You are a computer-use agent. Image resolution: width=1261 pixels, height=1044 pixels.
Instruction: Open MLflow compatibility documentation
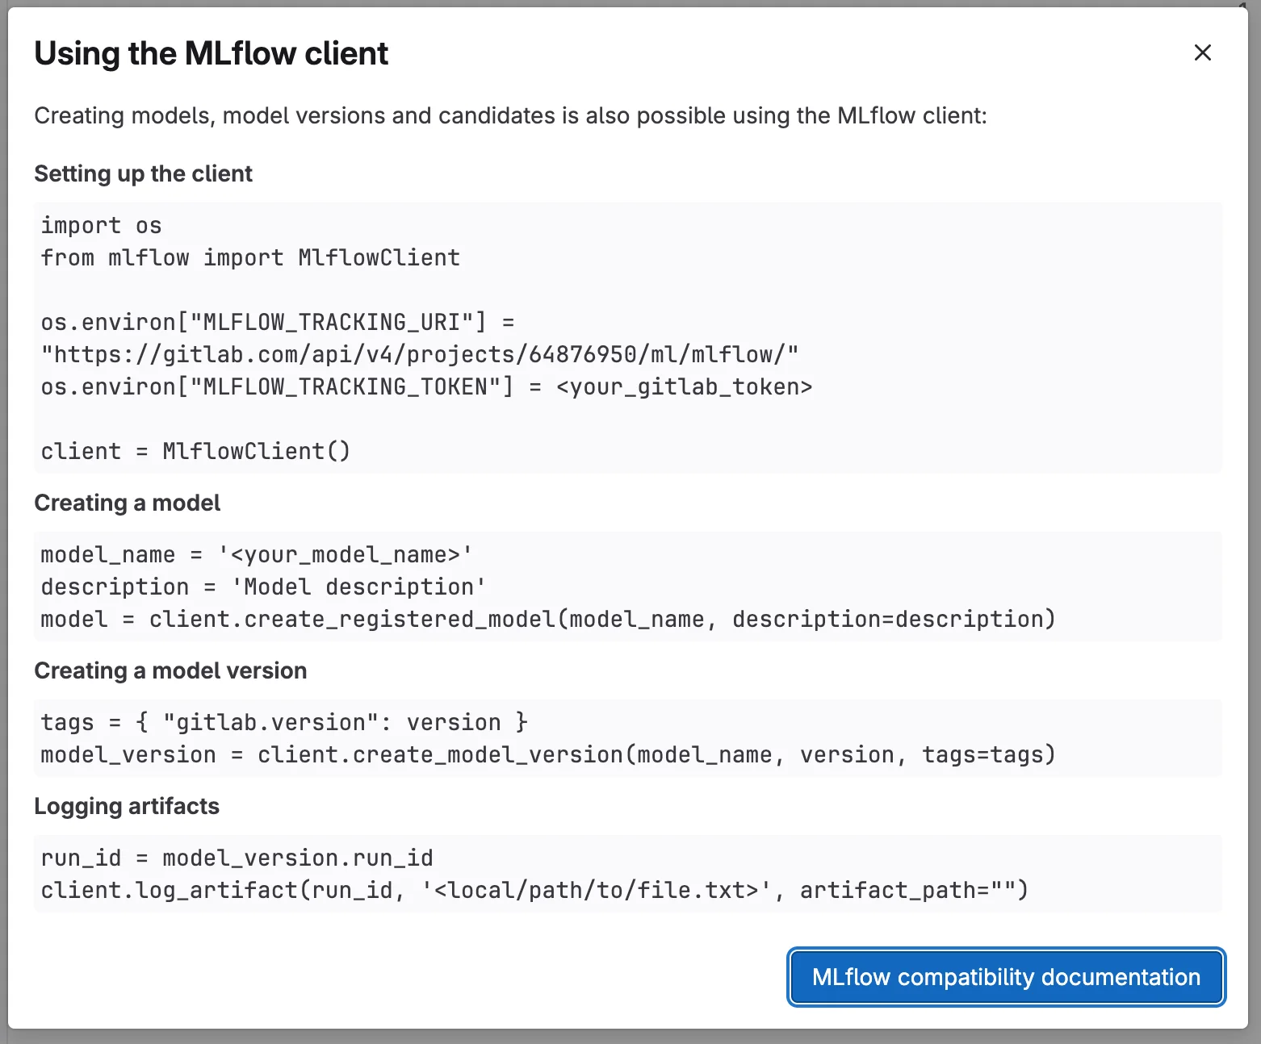pos(1005,977)
